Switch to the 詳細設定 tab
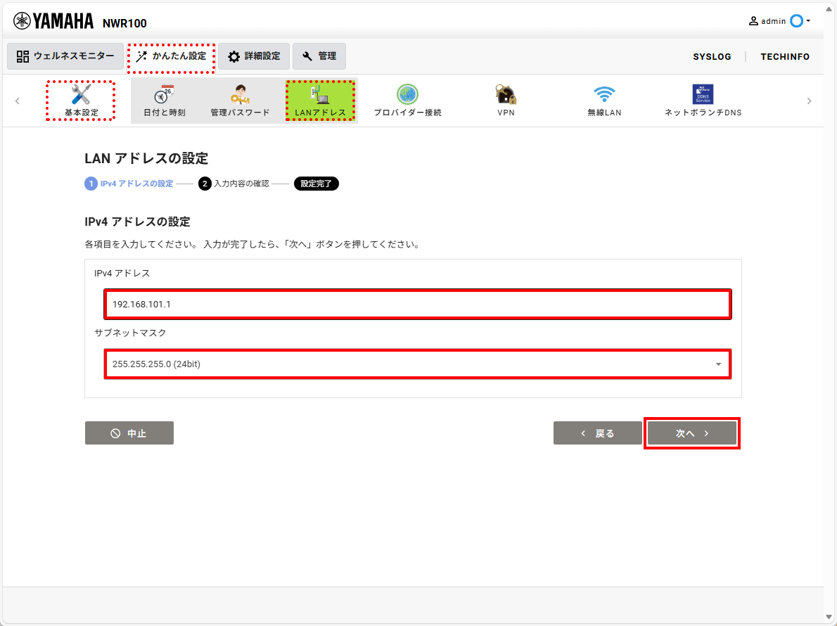Viewport: 837px width, 626px height. pos(254,56)
